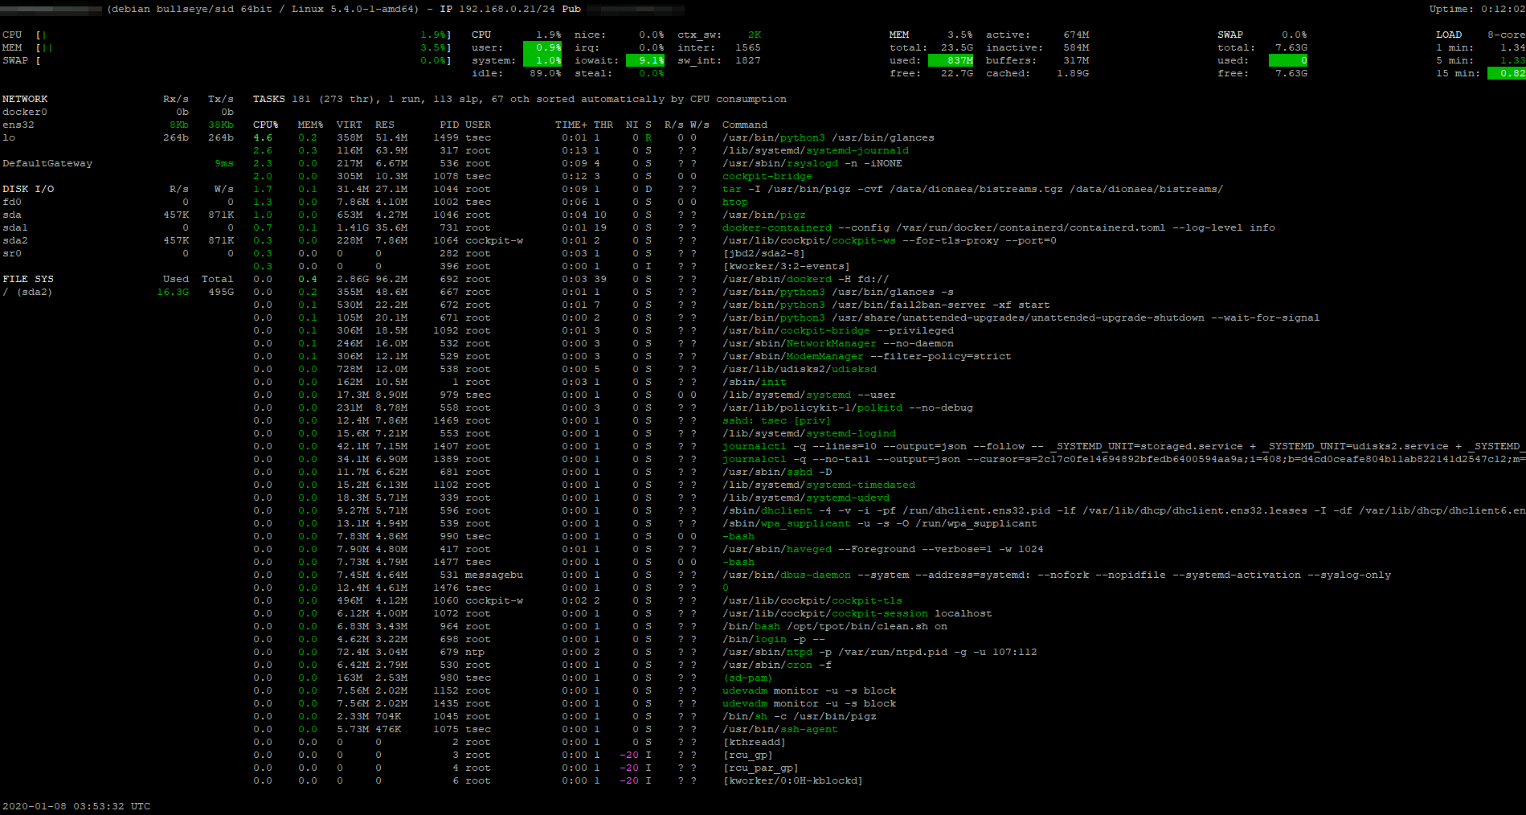
Task: Select the rsyslogd process command
Action: coord(812,163)
